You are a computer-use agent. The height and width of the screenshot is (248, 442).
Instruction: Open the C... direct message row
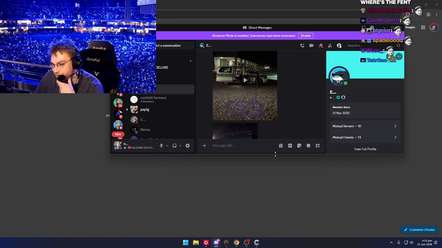161,119
